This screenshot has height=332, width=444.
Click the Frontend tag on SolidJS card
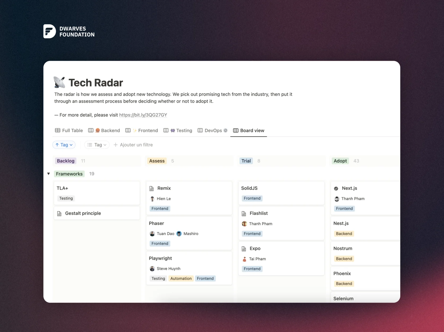coord(252,198)
